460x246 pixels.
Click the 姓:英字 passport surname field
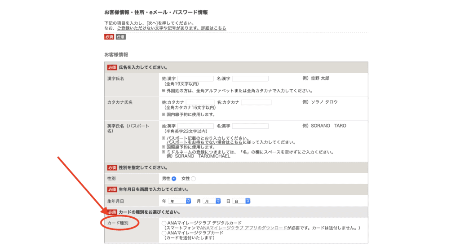coord(195,126)
